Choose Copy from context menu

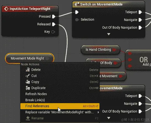(60, 82)
